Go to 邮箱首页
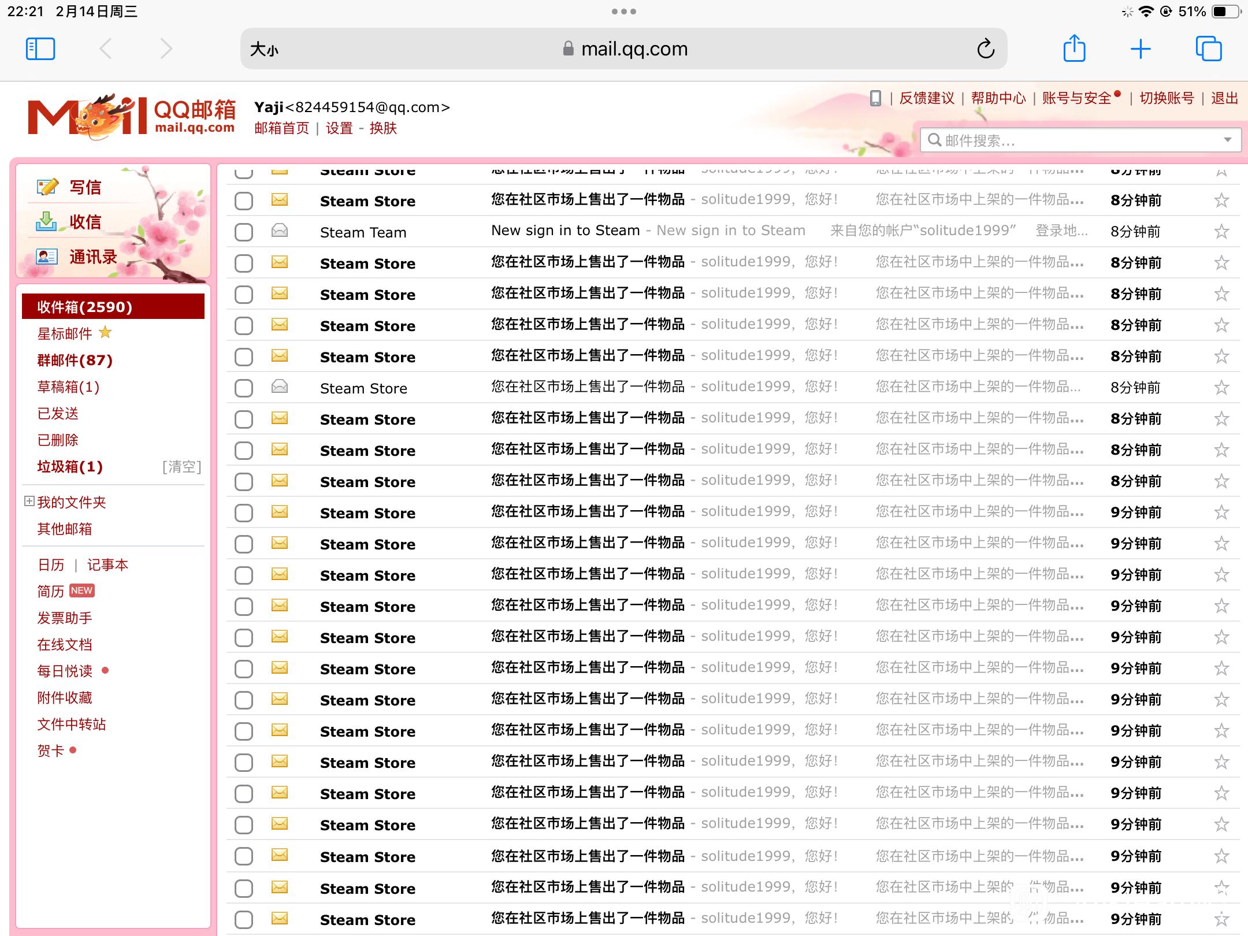Image resolution: width=1248 pixels, height=936 pixels. pos(282,128)
